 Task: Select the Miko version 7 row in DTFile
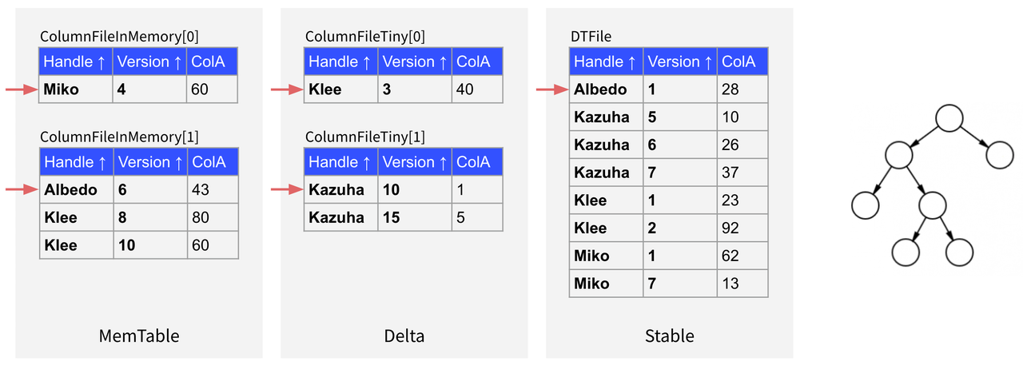pyautogui.click(x=668, y=284)
